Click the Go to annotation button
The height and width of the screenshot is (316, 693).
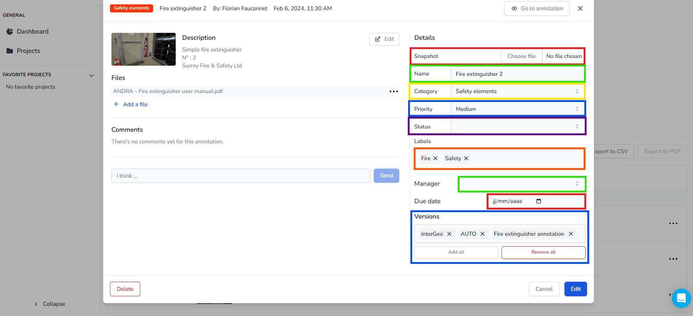pyautogui.click(x=537, y=8)
